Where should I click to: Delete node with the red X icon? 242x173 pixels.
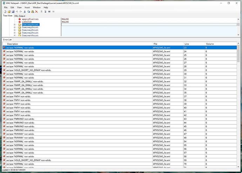(36, 12)
